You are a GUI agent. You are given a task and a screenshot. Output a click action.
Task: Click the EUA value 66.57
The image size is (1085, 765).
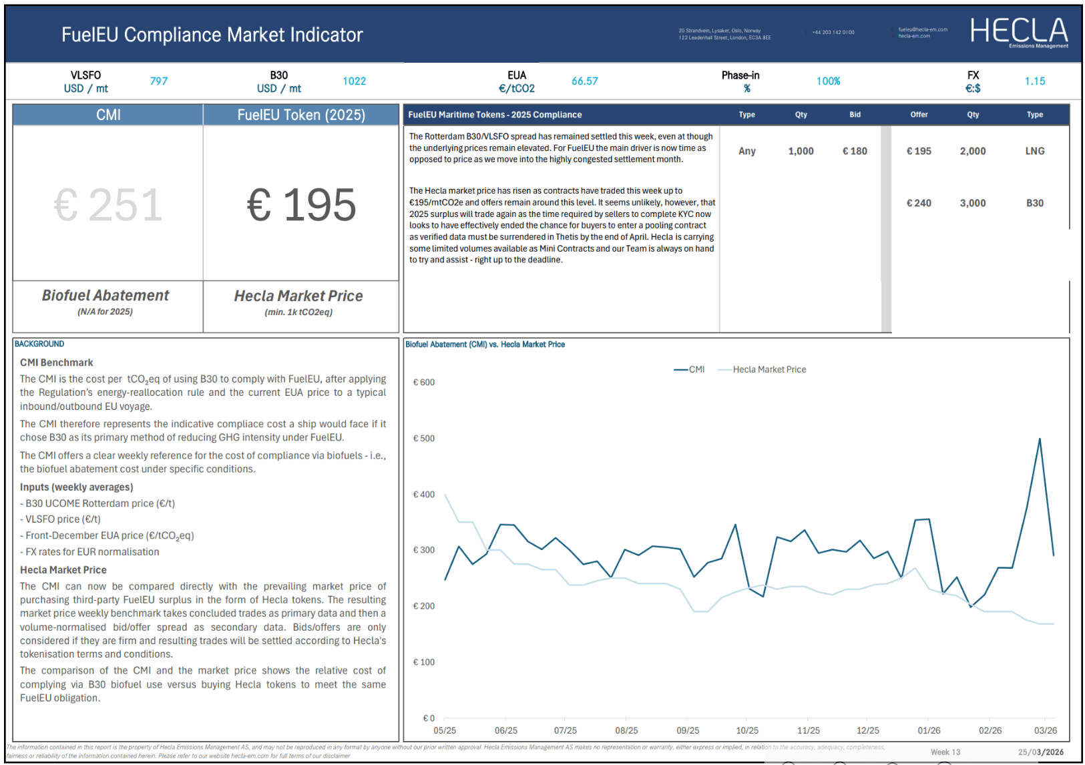[585, 81]
